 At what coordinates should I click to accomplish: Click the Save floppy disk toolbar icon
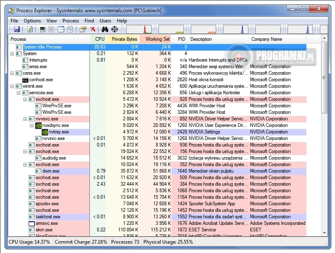(17, 29)
